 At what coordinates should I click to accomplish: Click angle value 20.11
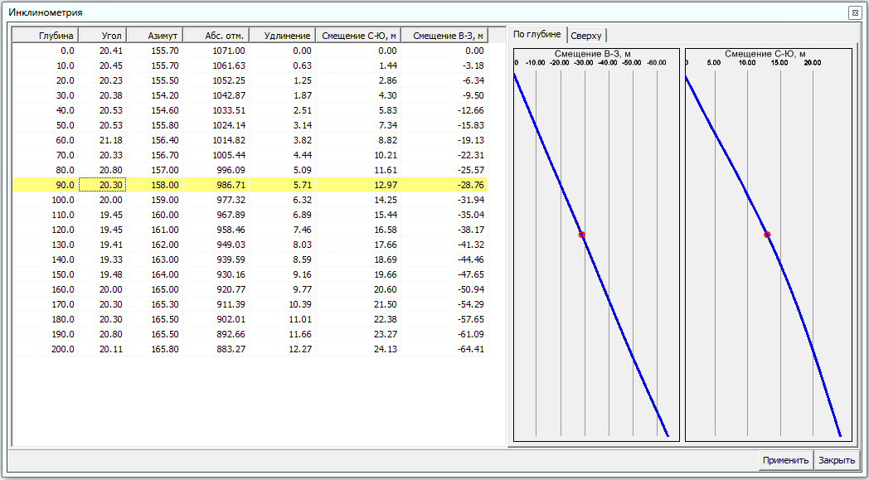111,349
